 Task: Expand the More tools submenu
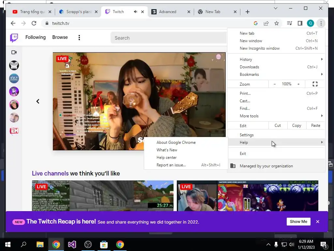(276, 116)
